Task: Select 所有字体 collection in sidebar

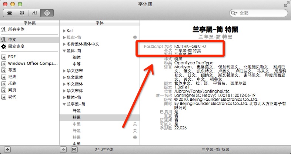Action: (16, 29)
